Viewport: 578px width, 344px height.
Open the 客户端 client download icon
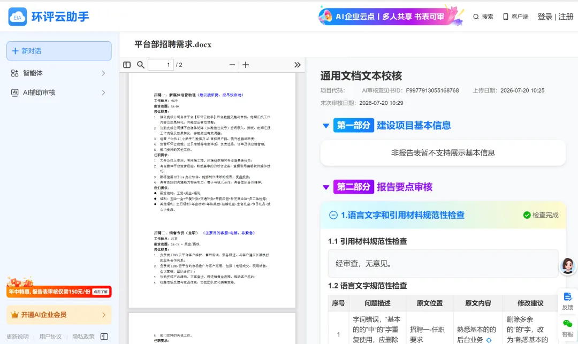[505, 17]
